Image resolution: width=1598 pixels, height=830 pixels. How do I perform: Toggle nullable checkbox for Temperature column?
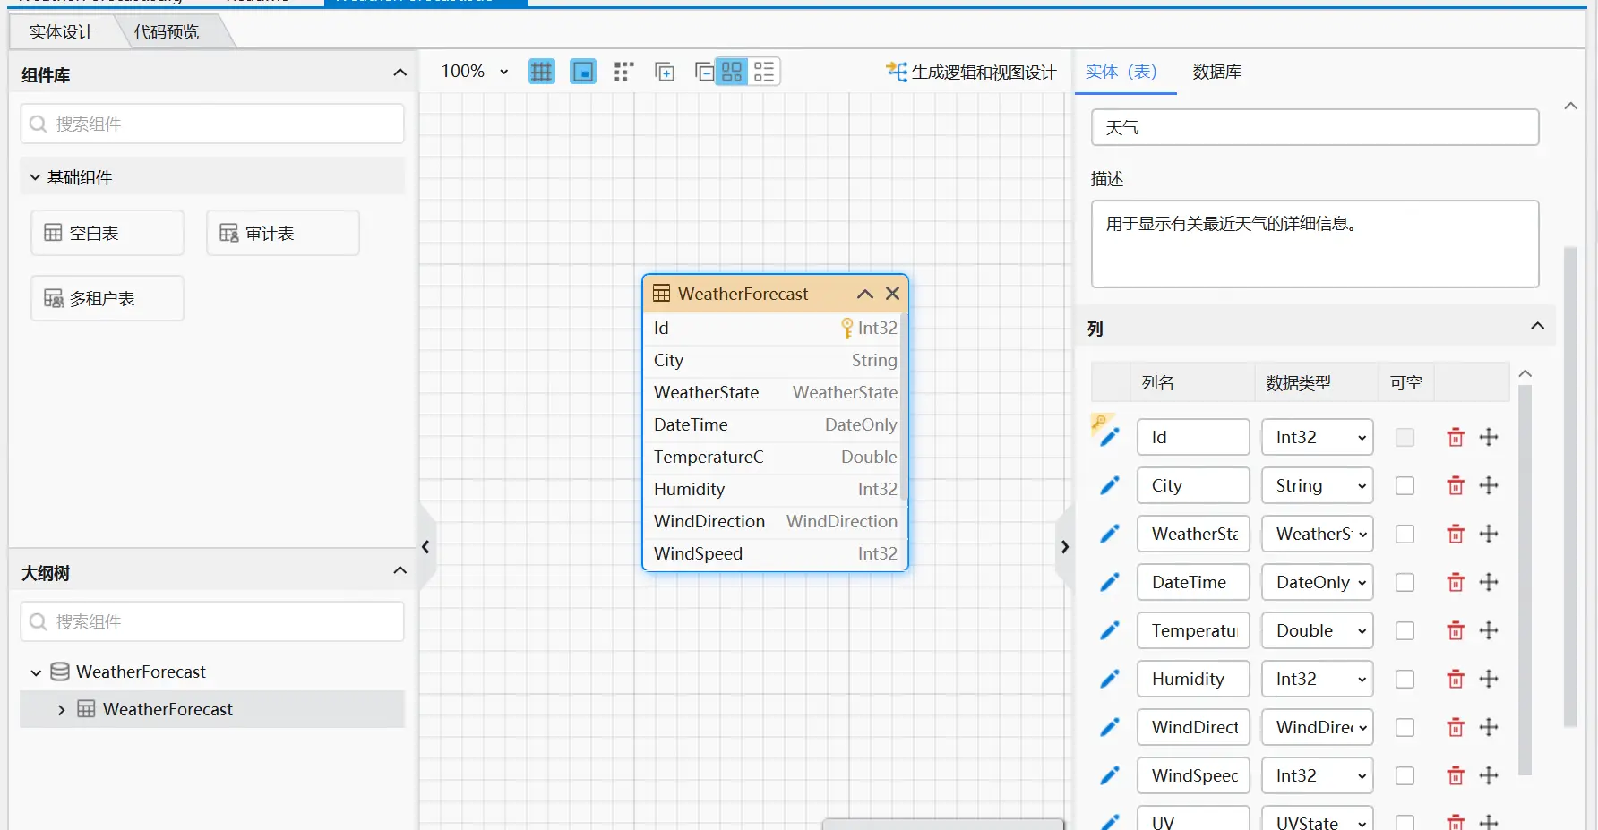click(x=1405, y=630)
